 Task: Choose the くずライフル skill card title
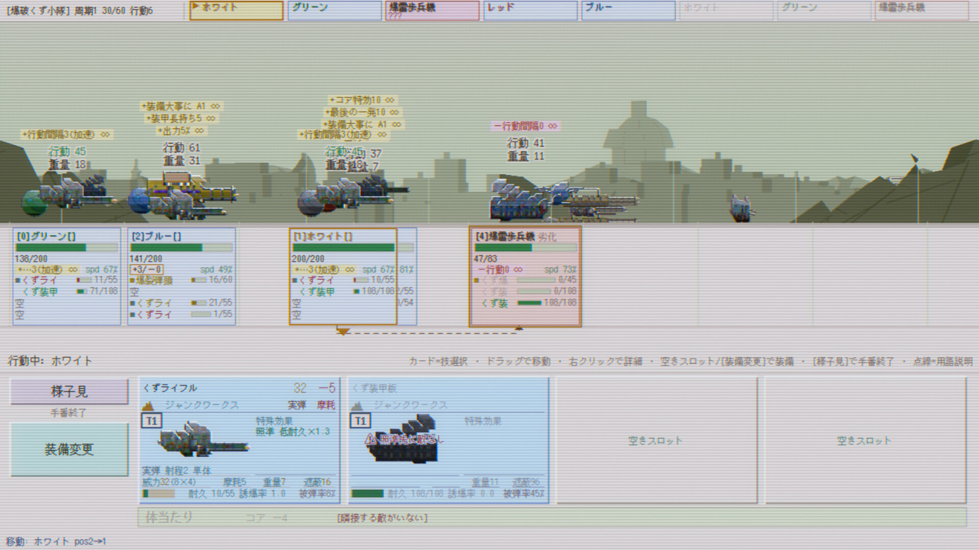170,388
